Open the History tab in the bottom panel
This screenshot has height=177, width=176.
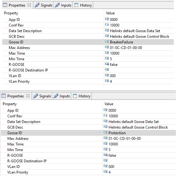(82, 96)
